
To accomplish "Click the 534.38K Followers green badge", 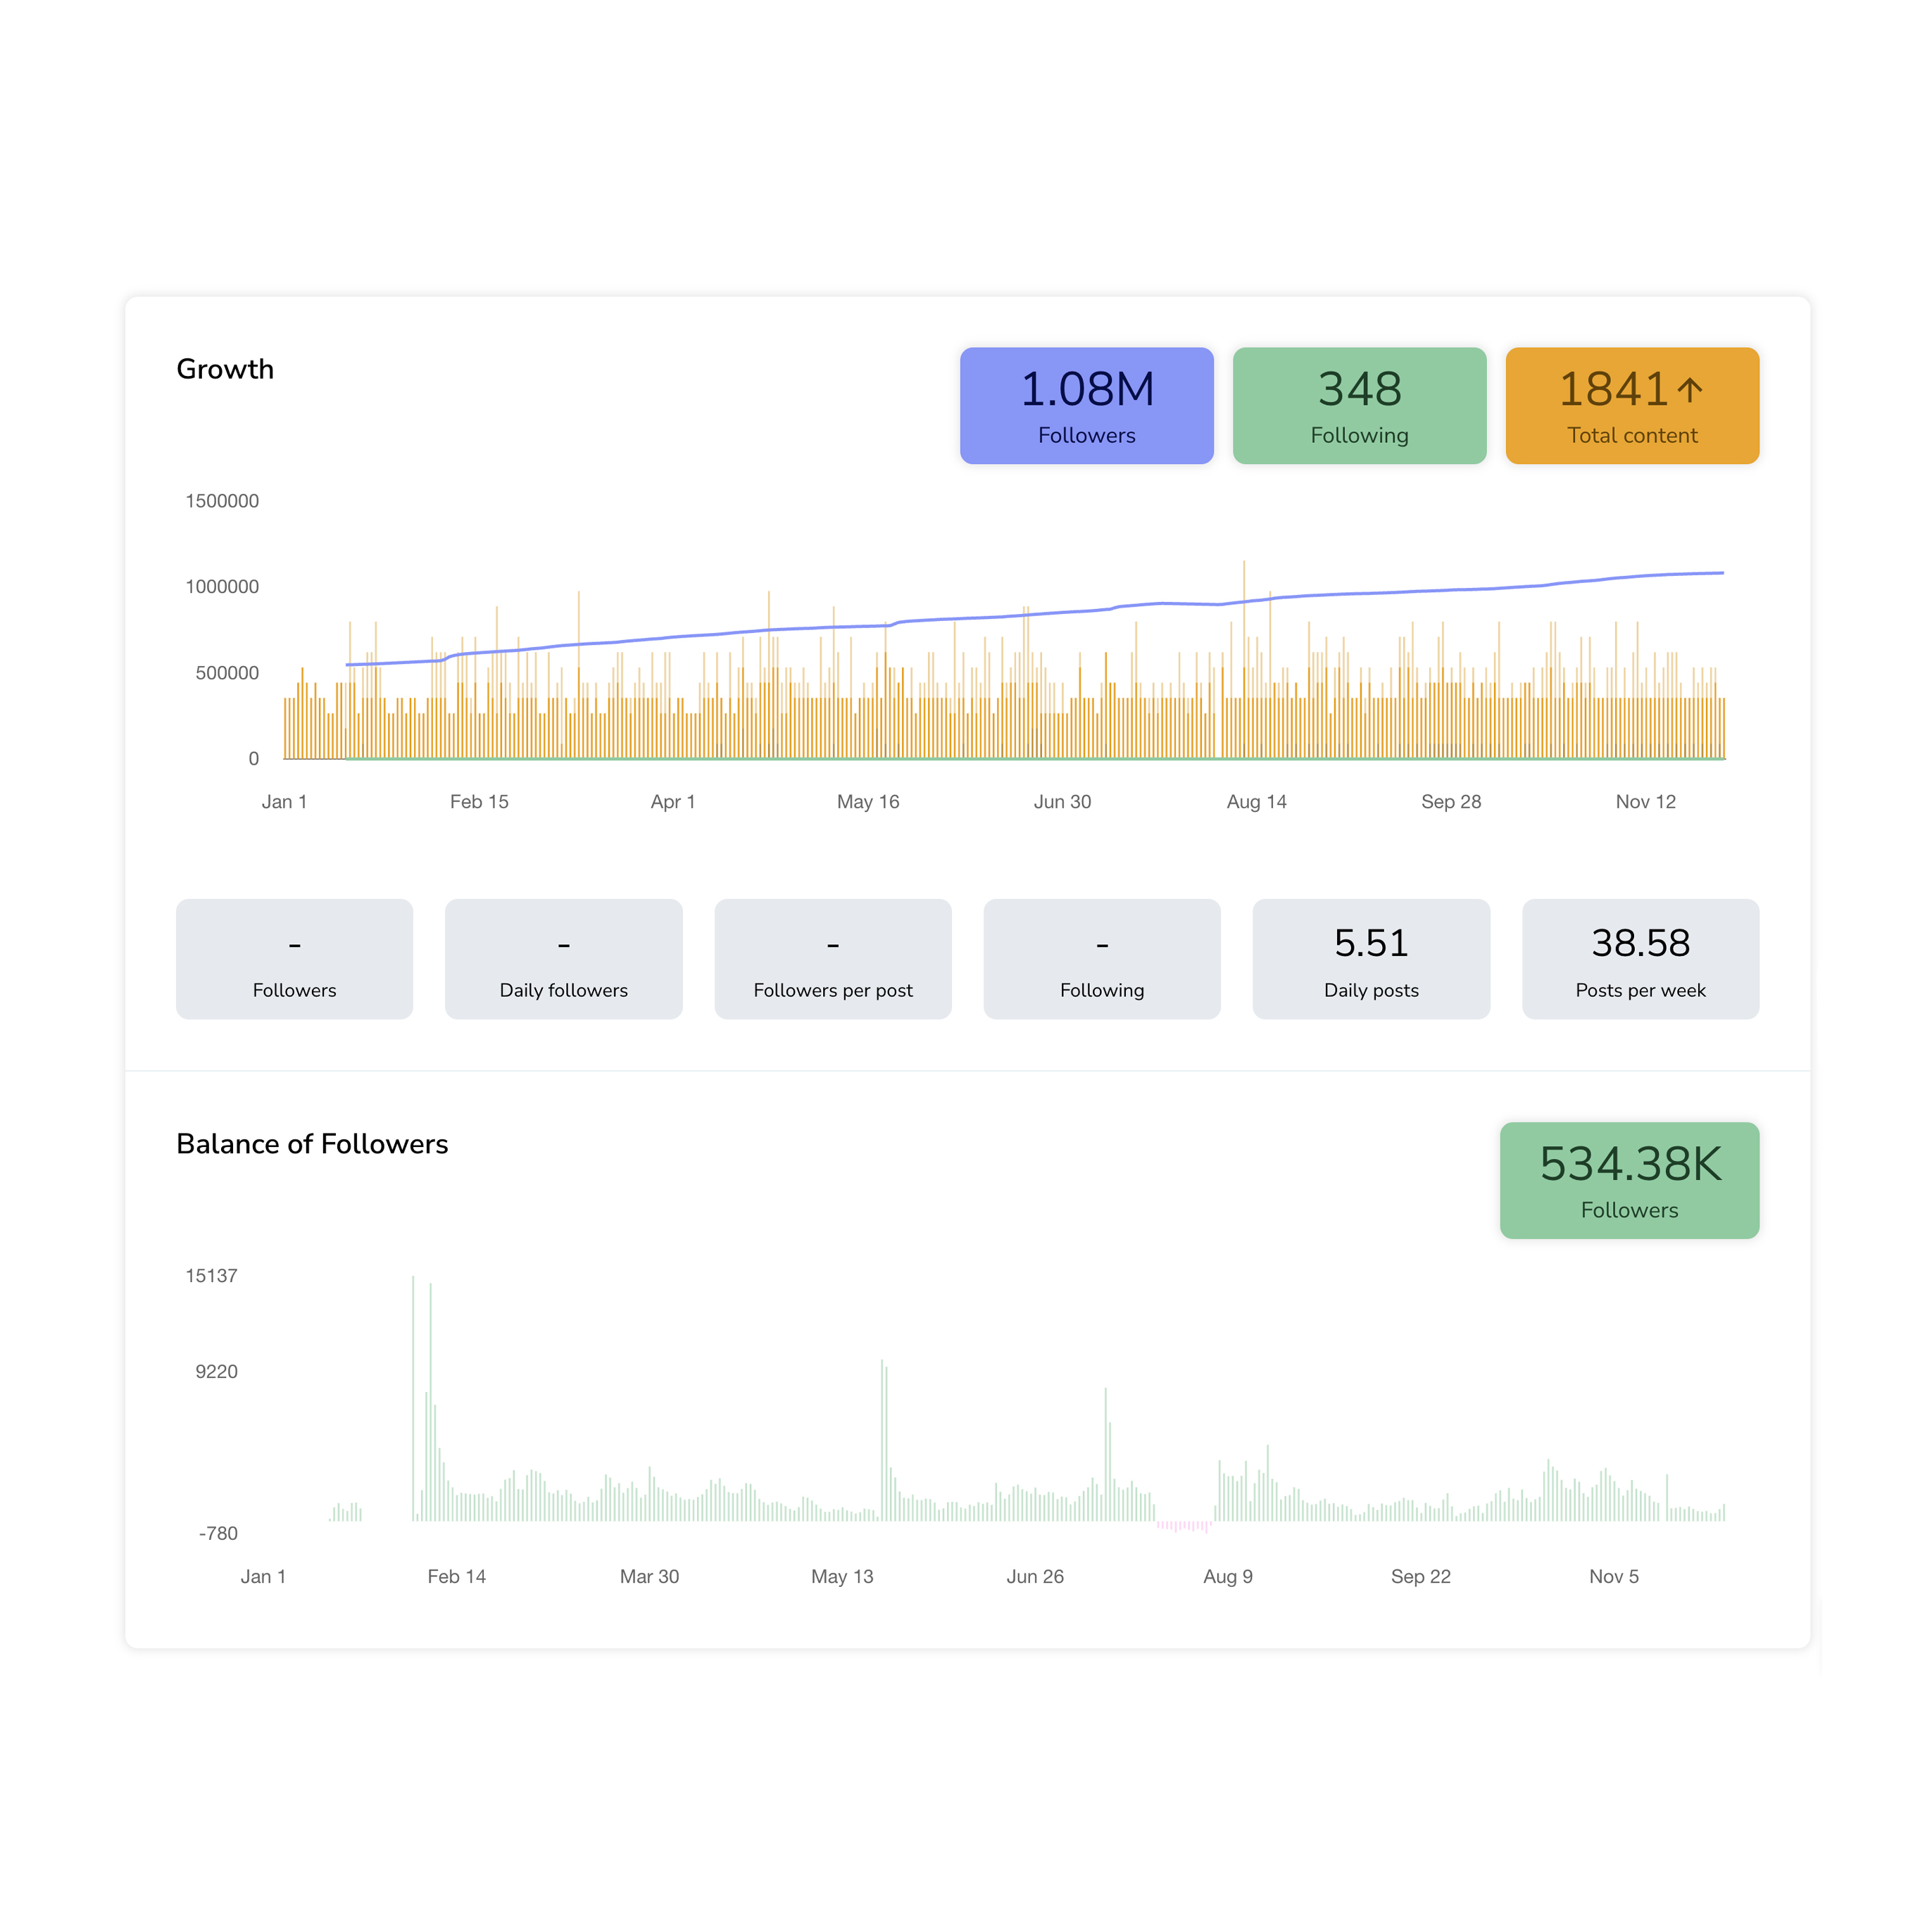I will click(x=1629, y=1180).
